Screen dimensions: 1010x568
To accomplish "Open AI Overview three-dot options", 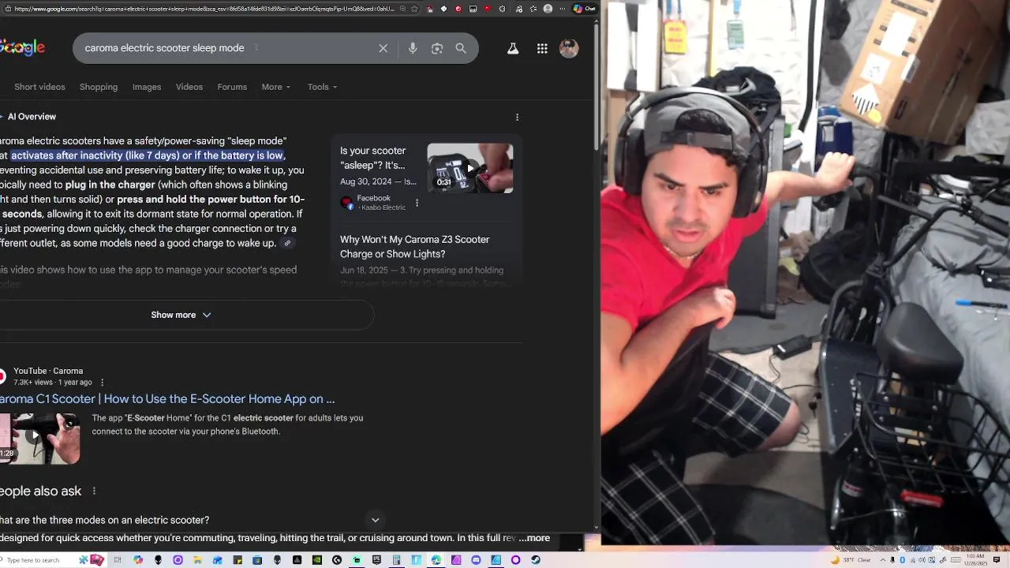I will tap(517, 117).
